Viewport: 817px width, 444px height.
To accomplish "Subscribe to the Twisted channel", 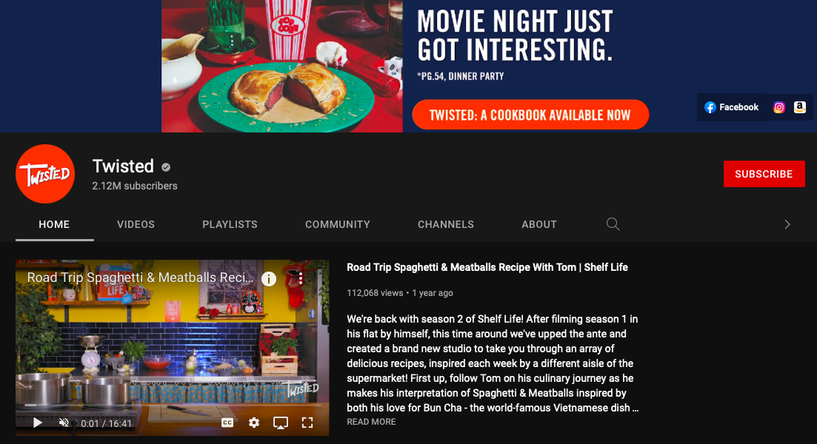I will point(764,174).
